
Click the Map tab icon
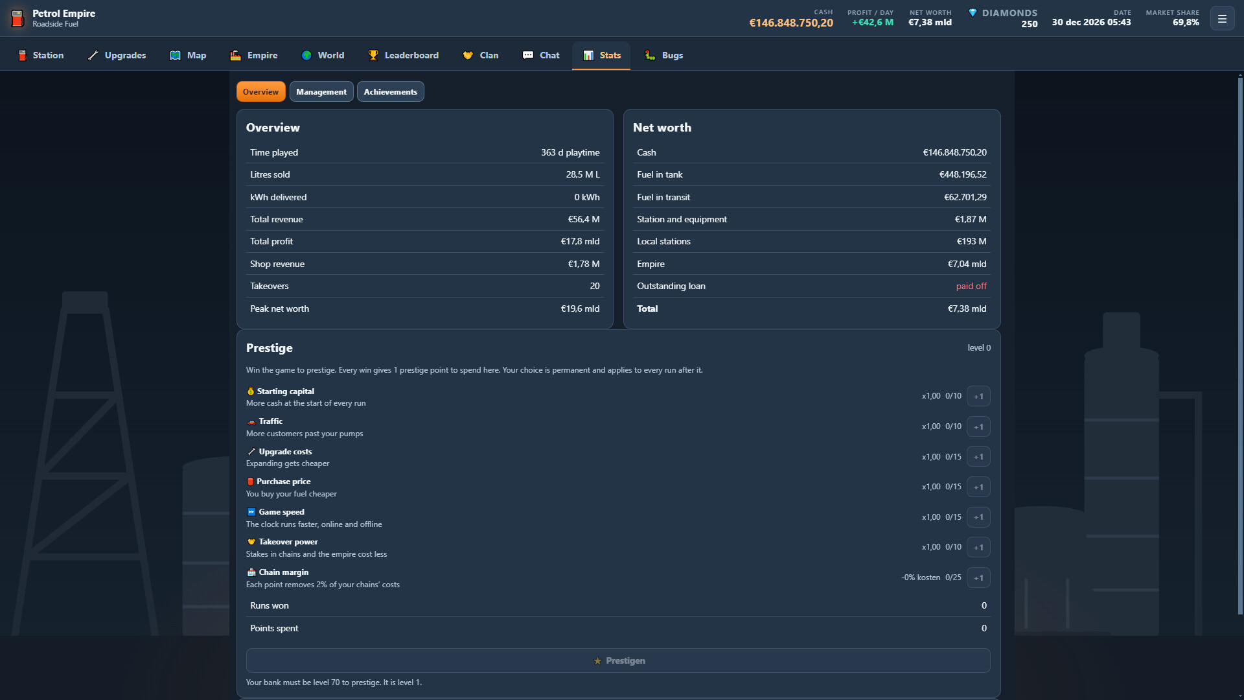pos(175,55)
